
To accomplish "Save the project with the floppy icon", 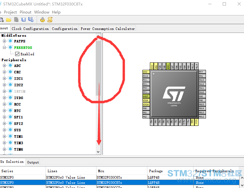I will (x=24, y=20).
